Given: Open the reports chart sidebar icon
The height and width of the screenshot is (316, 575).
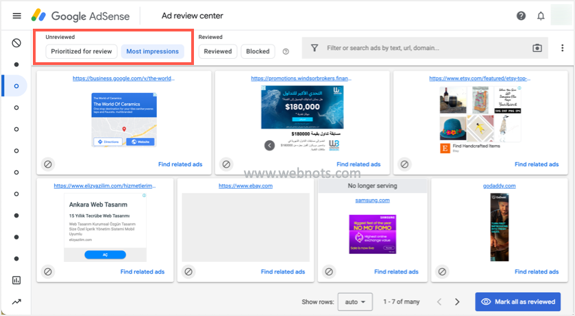Looking at the screenshot, I should (16, 280).
